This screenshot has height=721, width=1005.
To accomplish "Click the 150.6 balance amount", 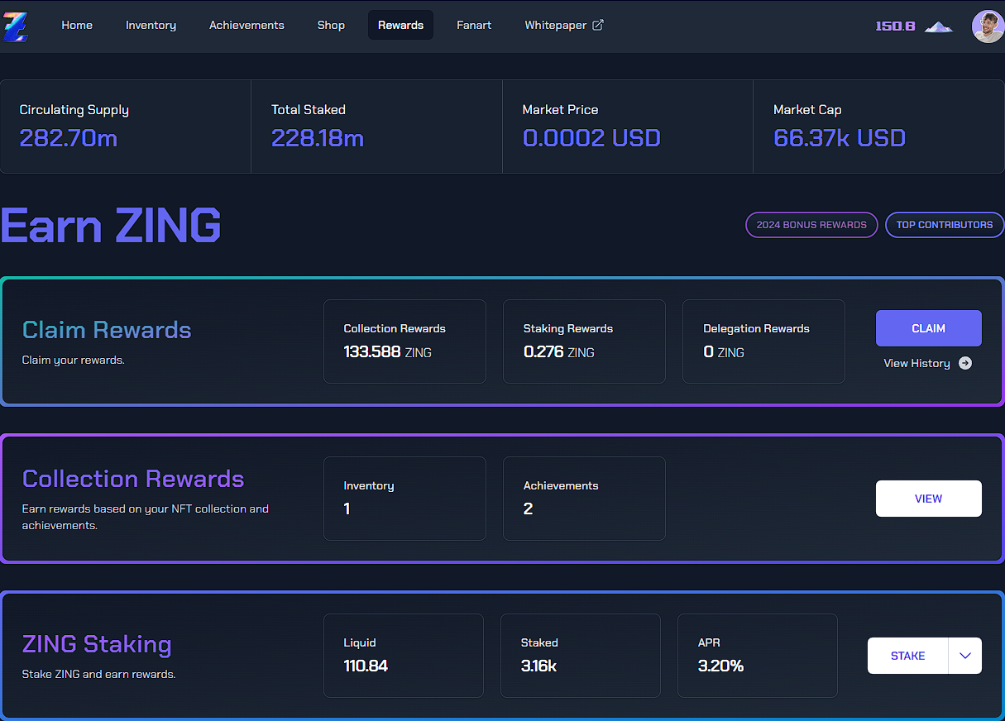I will [895, 26].
